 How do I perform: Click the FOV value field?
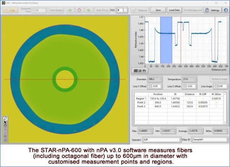pyautogui.click(x=120, y=10)
